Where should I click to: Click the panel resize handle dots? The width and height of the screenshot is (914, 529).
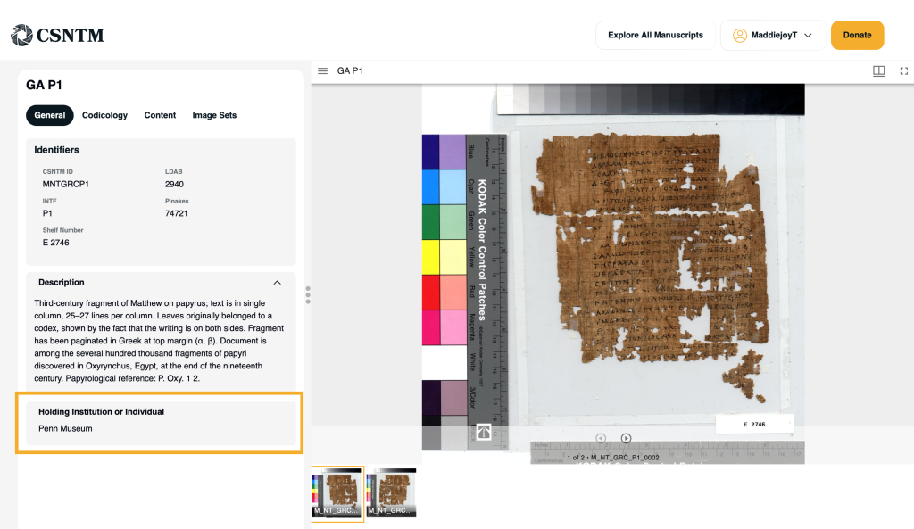(x=308, y=294)
